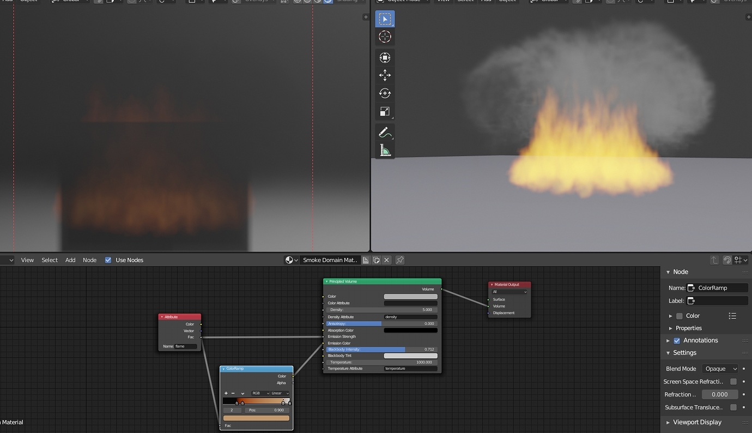This screenshot has width=752, height=433.
Task: Unlink the Smoke Domain material with the X button
Action: 387,260
